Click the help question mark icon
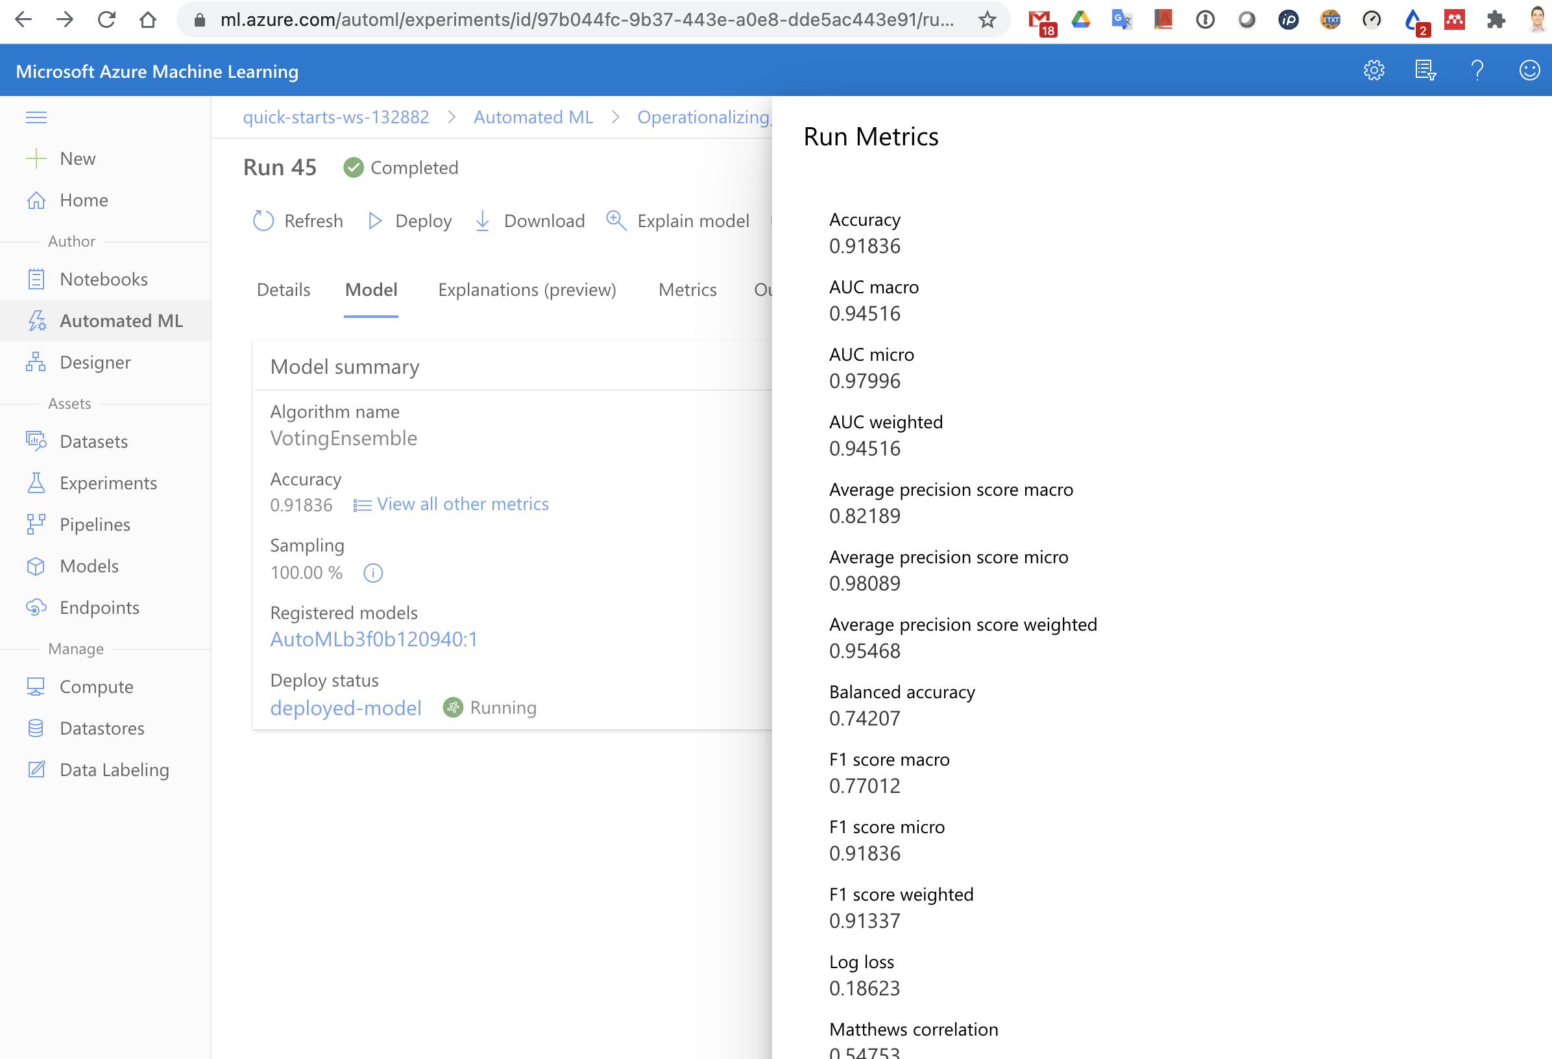Screen dimensions: 1552x1059 1477,70
